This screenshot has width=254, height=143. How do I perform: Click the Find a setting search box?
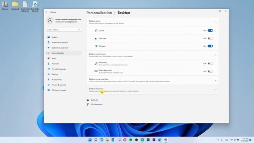(63, 30)
